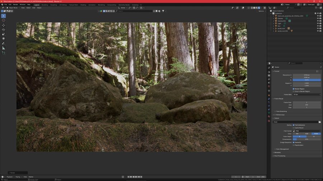This screenshot has width=323, height=181.
Task: Select the Annotate tool
Action: pos(4,43)
